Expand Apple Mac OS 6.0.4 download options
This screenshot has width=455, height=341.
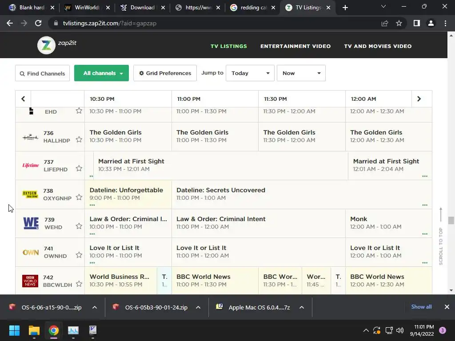[302, 307]
